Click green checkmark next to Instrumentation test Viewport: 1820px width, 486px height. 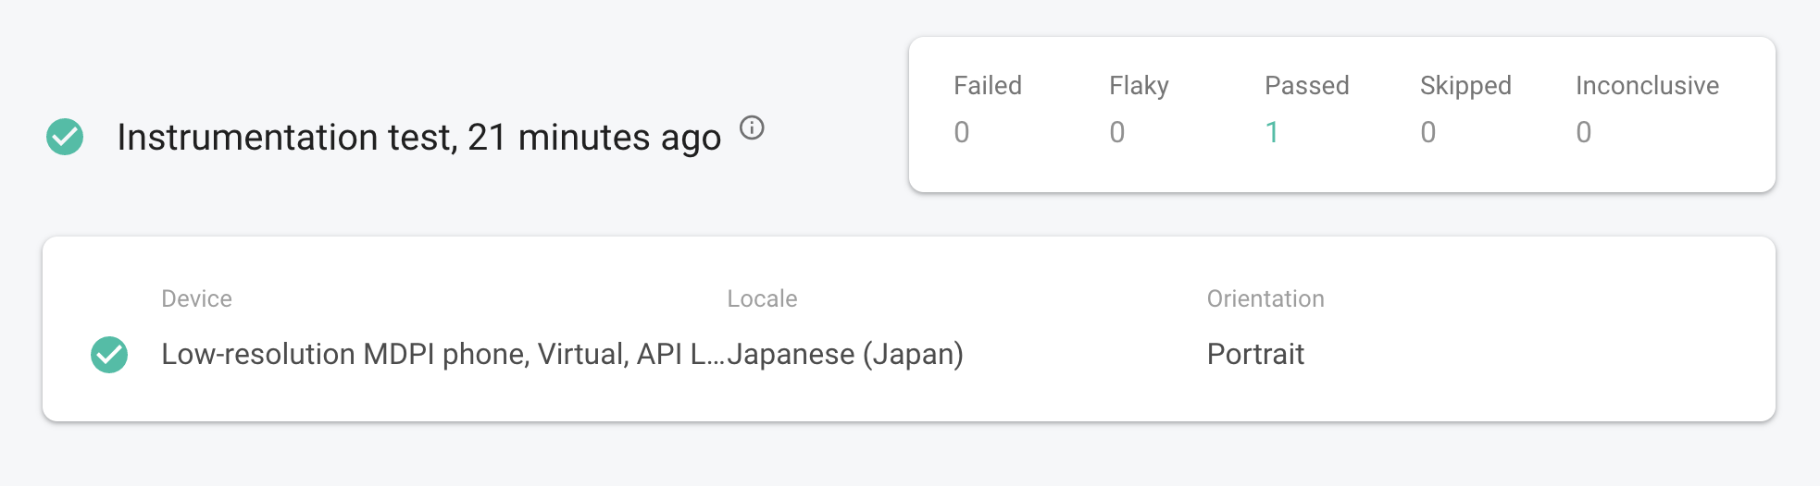pyautogui.click(x=65, y=137)
